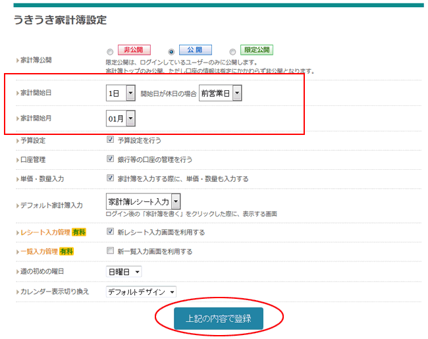Image resolution: width=428 pixels, height=339 pixels.
Task: Toggle the 予算設定を行う checkbox
Action: coord(110,140)
